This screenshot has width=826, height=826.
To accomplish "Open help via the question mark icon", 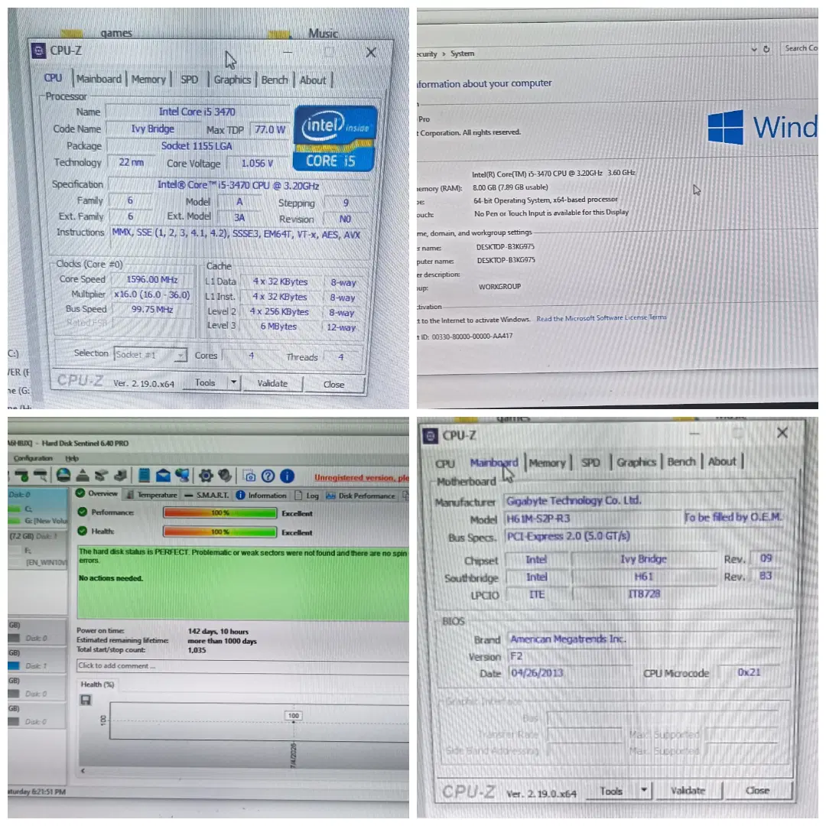I will point(268,476).
